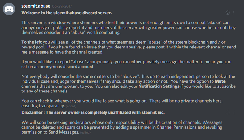Add a reaction to the welcome message
This screenshot has height=140, width=244.
pyautogui.click(x=228, y=13)
